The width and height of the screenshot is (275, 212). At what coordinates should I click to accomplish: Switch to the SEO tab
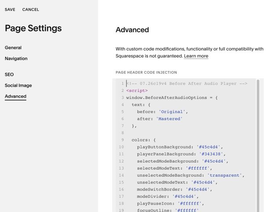point(9,75)
